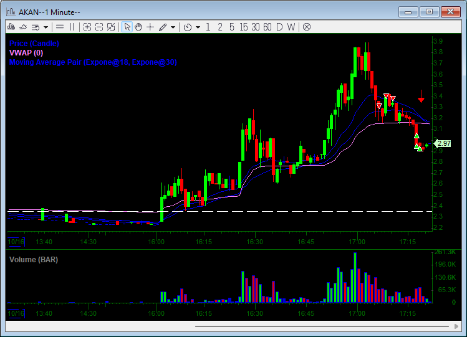Close the AKAN chart window
The width and height of the screenshot is (467, 337).
point(451,12)
